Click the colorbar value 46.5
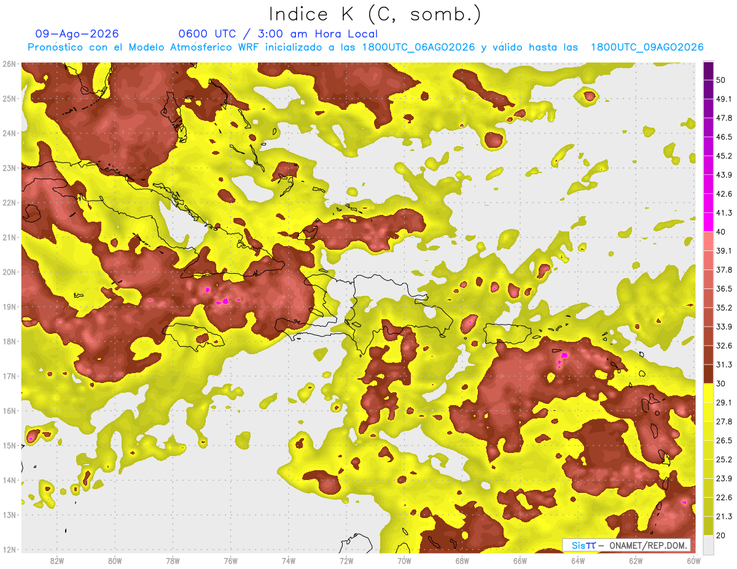Image resolution: width=737 pixels, height=569 pixels. click(724, 137)
